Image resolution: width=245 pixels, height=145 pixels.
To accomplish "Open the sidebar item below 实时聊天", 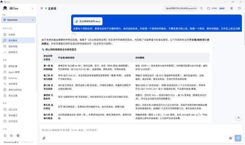I will [x=18, y=46].
